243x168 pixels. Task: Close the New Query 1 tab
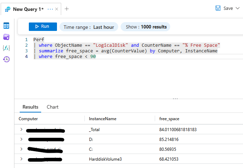coord(57,9)
